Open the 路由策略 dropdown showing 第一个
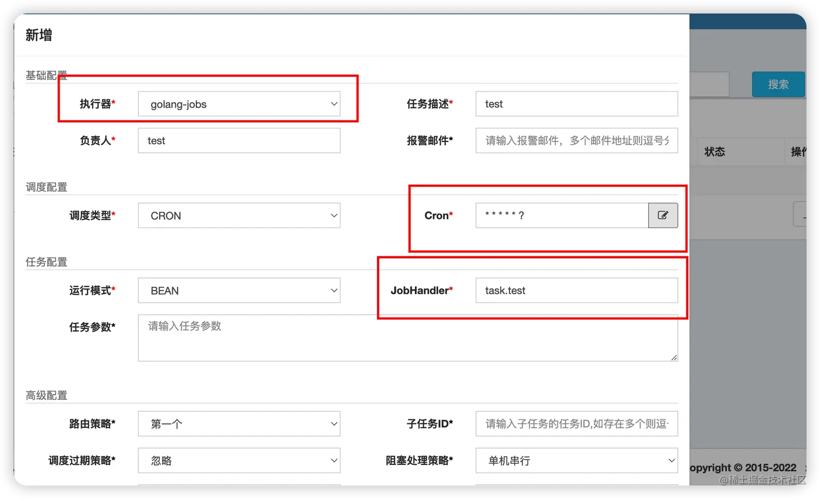Image resolution: width=820 pixels, height=499 pixels. click(x=239, y=424)
